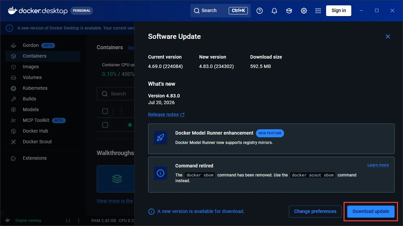Click the Download update button
Screen dimensions: 403x226
(371, 211)
